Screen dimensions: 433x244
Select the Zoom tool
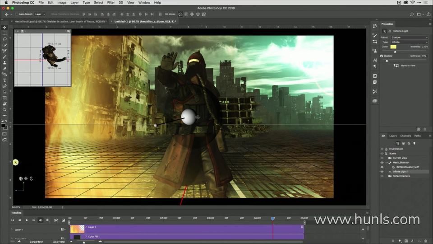click(x=5, y=109)
